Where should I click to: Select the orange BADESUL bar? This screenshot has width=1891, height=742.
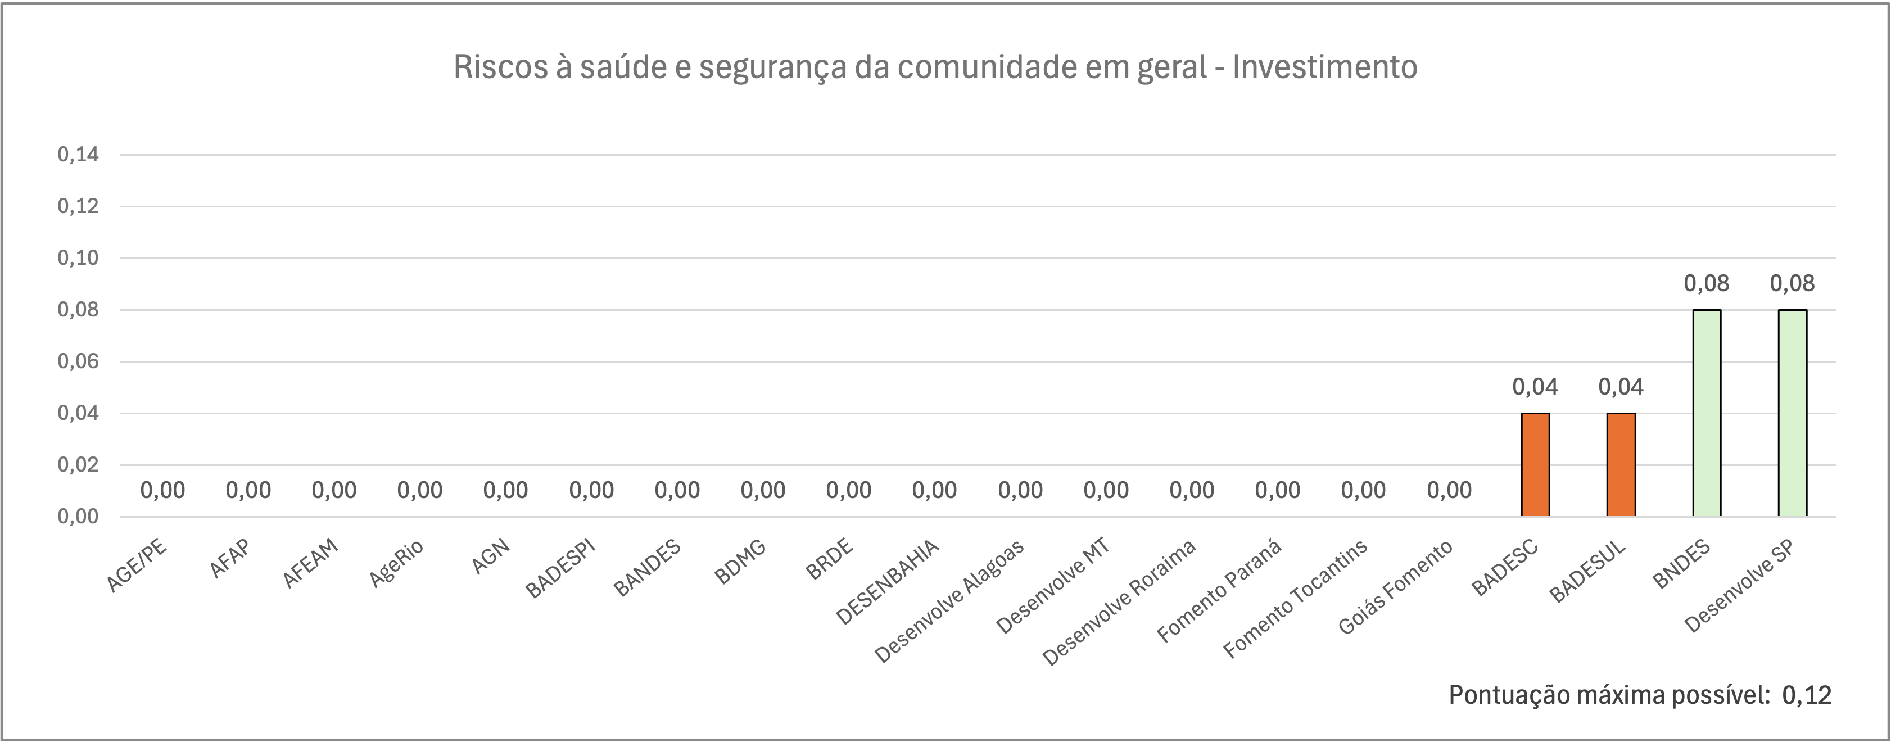[x=1621, y=464]
